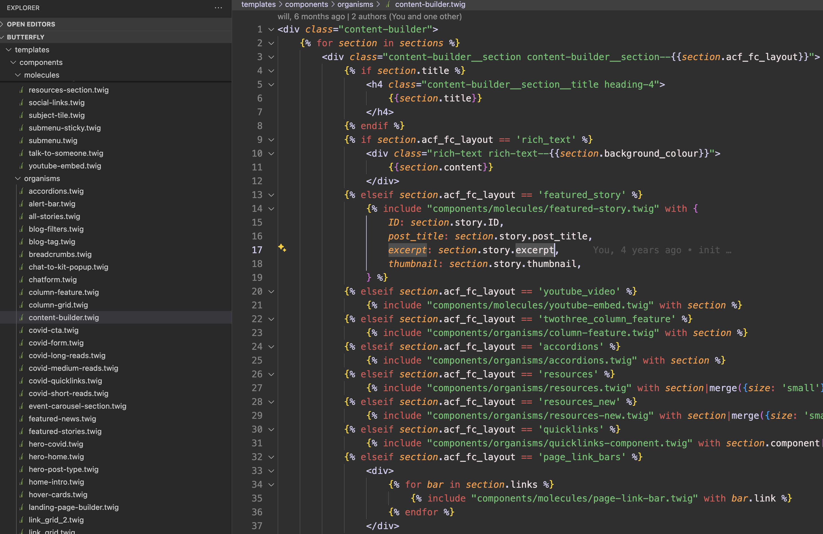
Task: Click the twig icon beside hero-home.twig
Action: tap(22, 456)
